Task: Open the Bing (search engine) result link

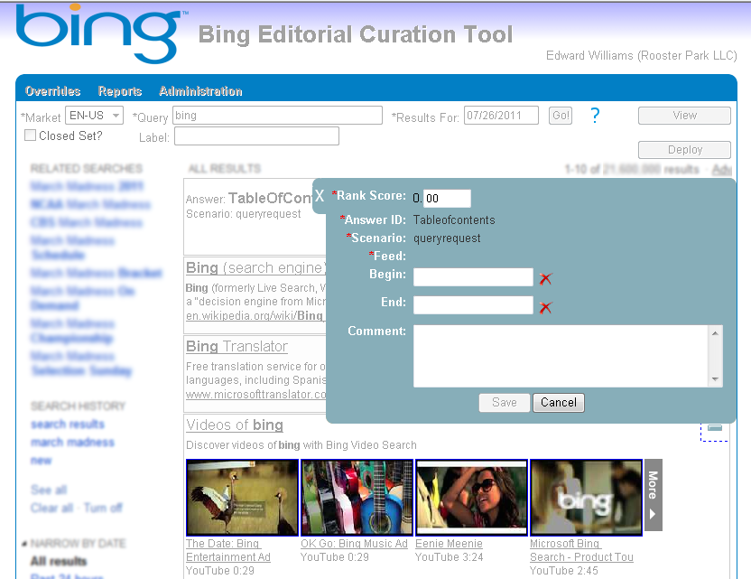Action: coord(255,268)
